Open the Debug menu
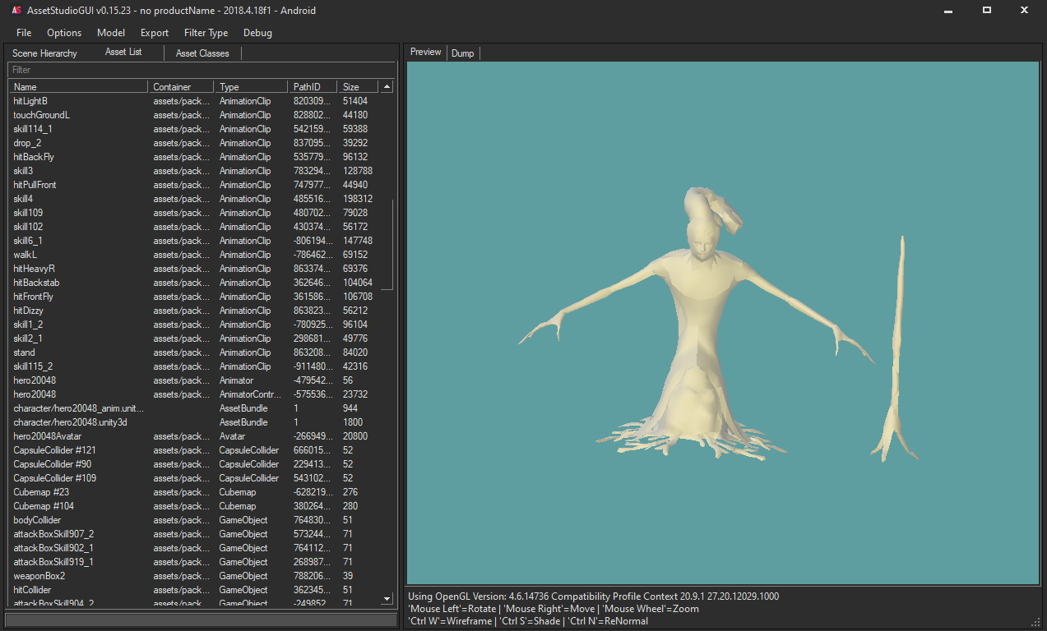The width and height of the screenshot is (1047, 631). pos(257,33)
